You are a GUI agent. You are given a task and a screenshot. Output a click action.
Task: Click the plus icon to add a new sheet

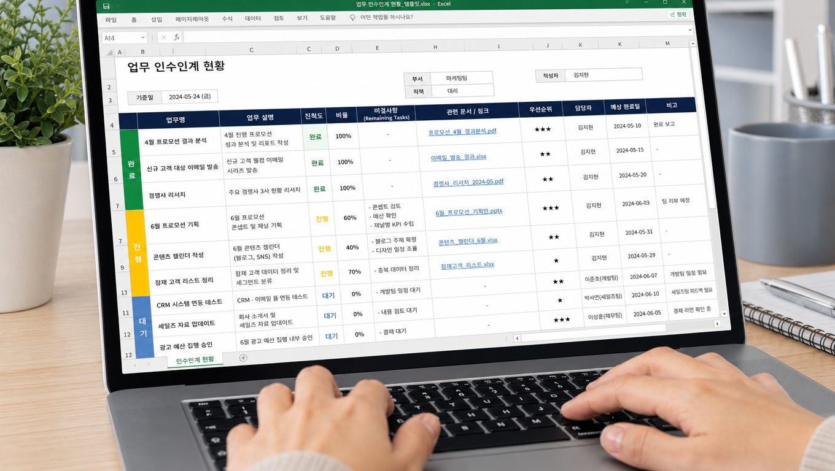point(243,358)
